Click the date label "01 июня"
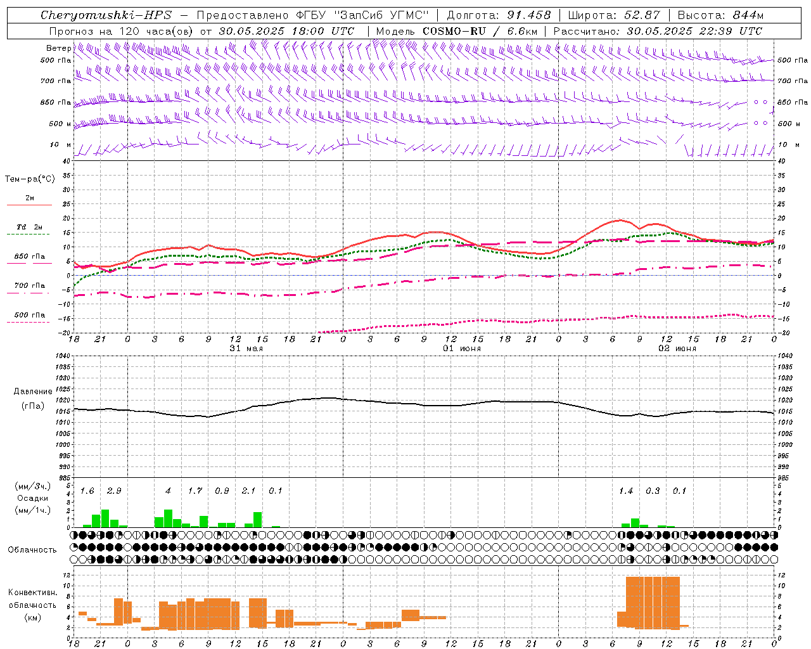This screenshot has width=811, height=649. [x=461, y=349]
